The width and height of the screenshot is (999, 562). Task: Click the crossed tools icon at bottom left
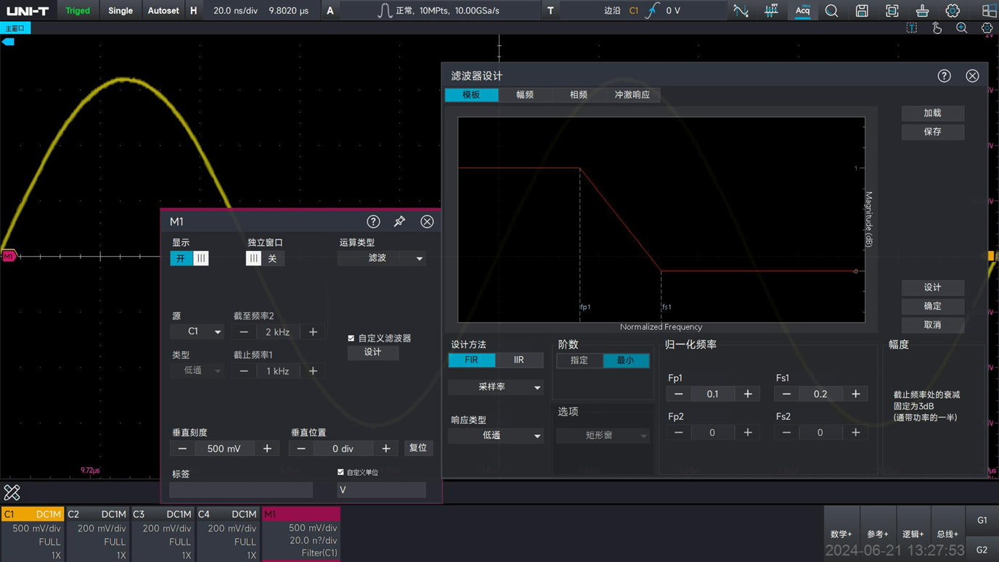(12, 492)
